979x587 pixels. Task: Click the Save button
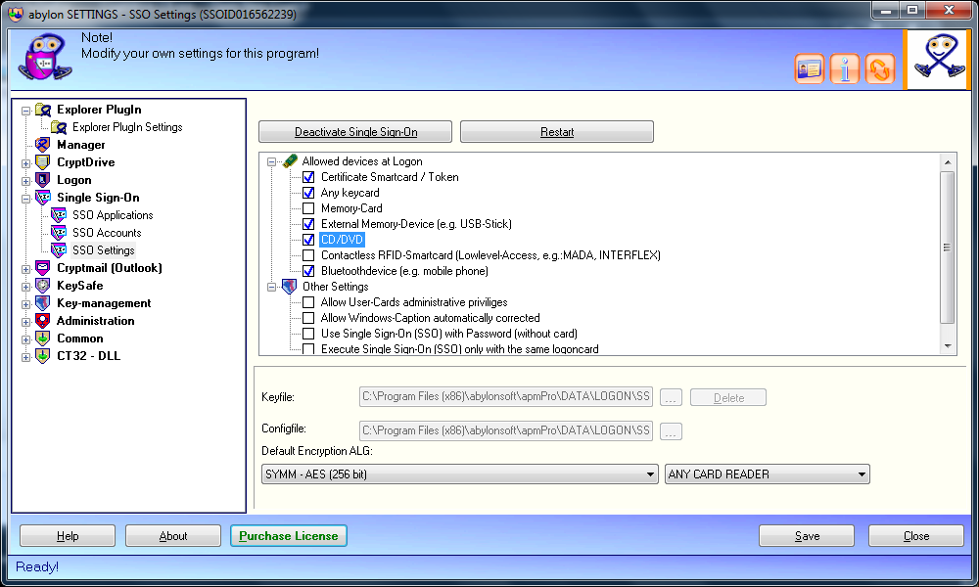807,536
